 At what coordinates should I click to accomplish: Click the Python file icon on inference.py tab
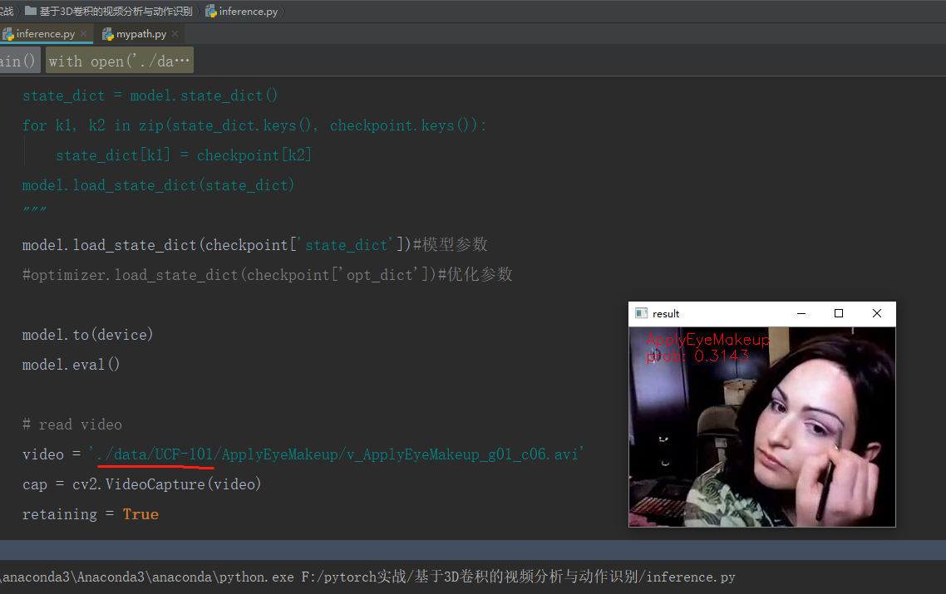(x=7, y=34)
